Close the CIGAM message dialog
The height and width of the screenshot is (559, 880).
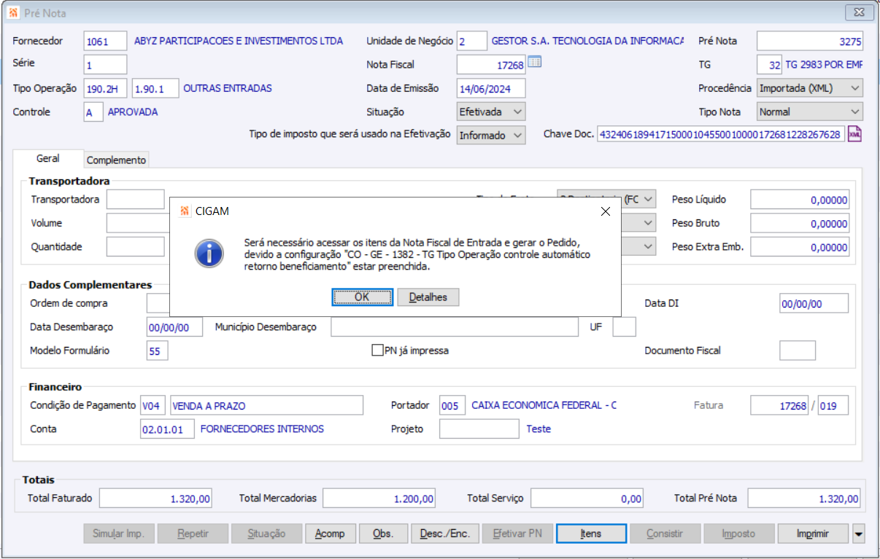(605, 211)
